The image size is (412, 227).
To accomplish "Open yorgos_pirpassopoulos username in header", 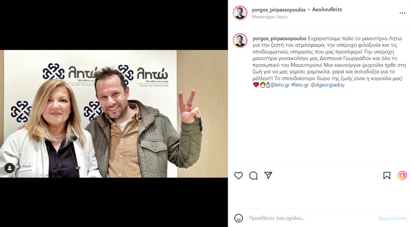I will click(x=278, y=10).
